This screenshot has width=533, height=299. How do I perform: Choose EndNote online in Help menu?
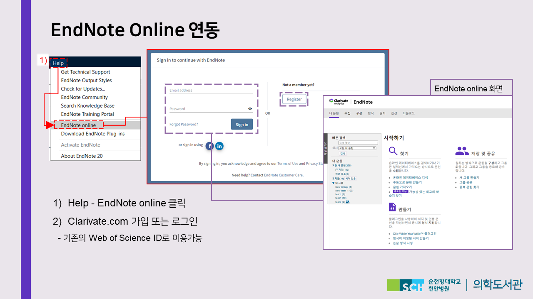click(78, 125)
